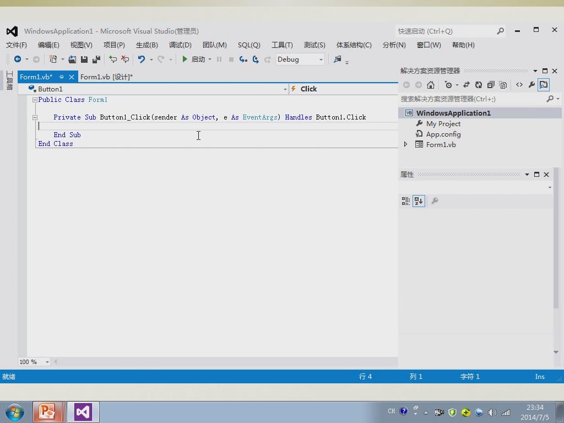Uncomment lines with the red-crossed comment icon
This screenshot has height=423, width=564.
pyautogui.click(x=125, y=59)
